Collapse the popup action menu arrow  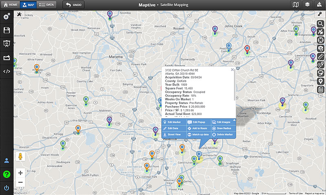(x=234, y=120)
